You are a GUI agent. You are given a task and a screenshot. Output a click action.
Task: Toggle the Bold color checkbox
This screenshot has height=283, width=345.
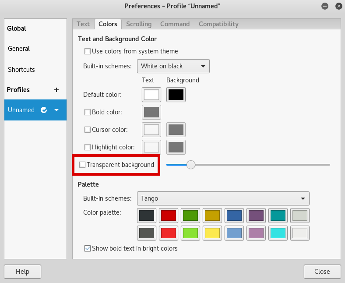click(x=88, y=112)
